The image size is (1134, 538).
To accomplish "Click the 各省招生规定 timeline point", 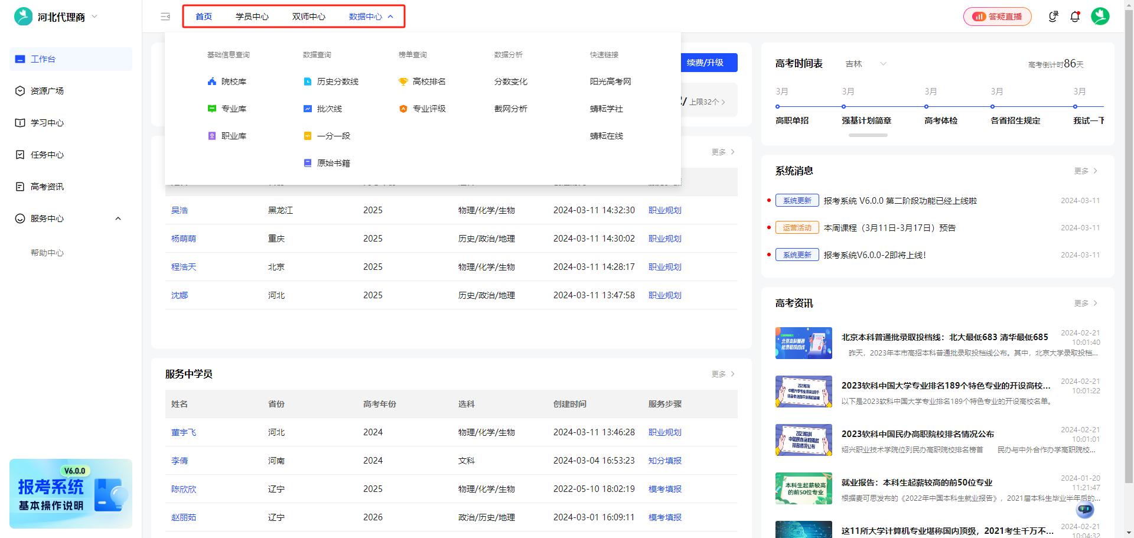I will (x=993, y=106).
